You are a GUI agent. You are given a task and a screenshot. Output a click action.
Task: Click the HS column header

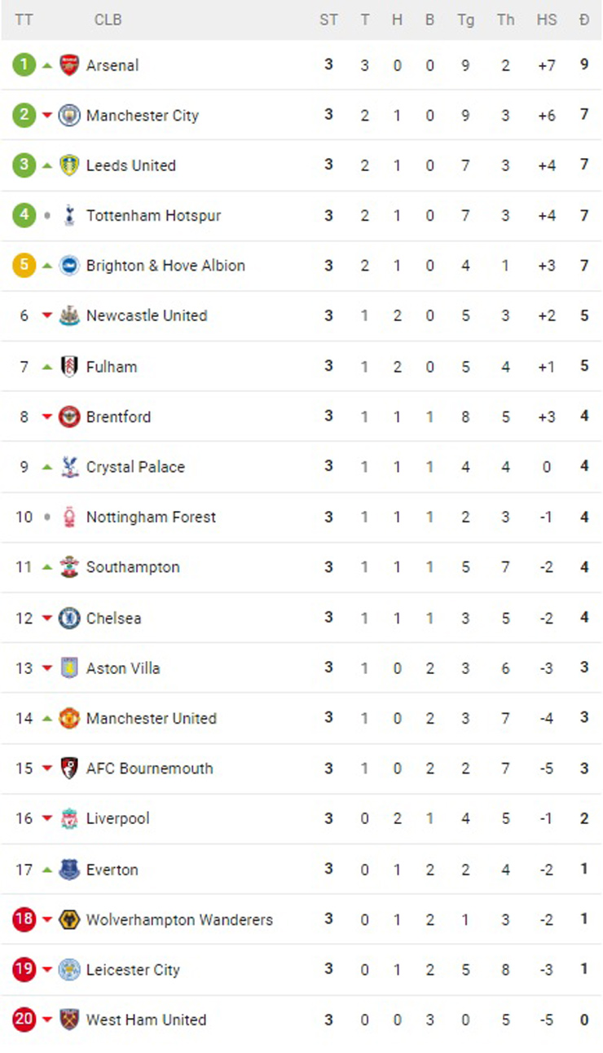[546, 20]
